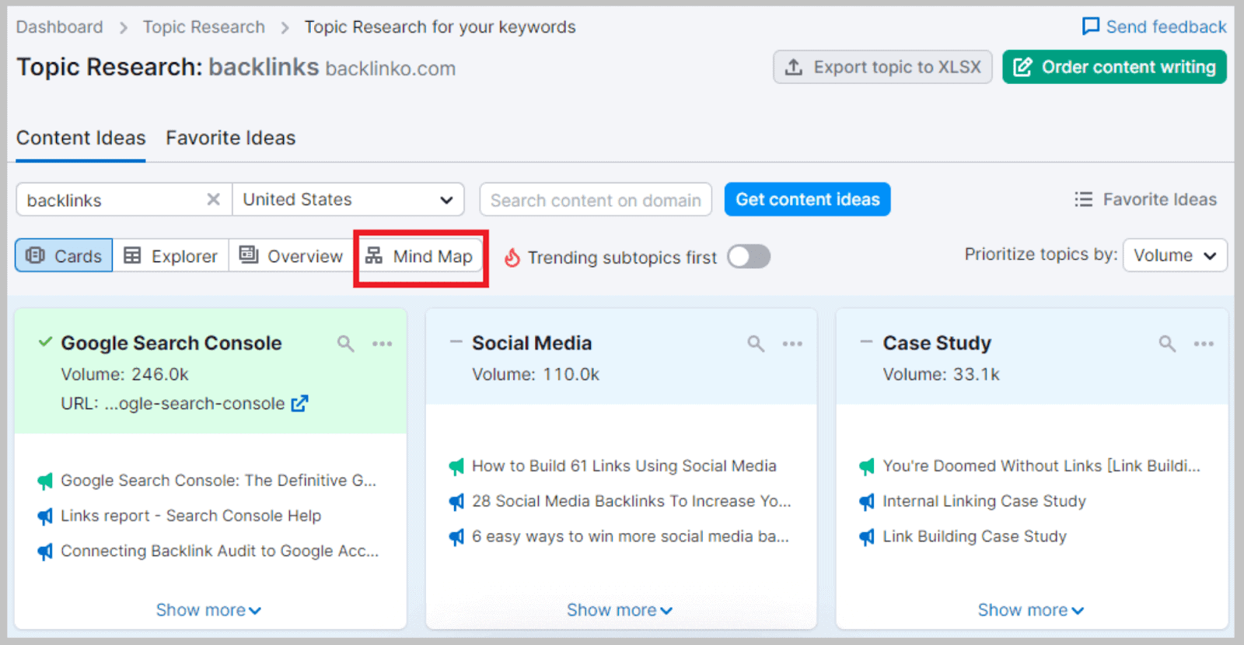Toggle the dash marker on Case Study card
Image resolution: width=1244 pixels, height=645 pixels.
click(866, 342)
